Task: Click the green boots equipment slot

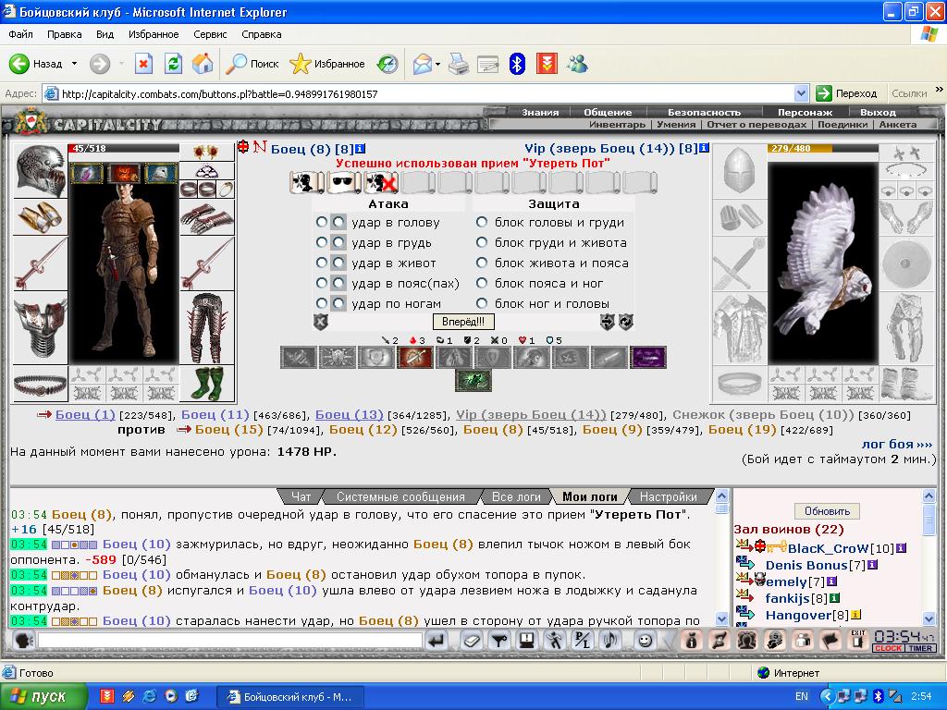Action: coord(207,384)
